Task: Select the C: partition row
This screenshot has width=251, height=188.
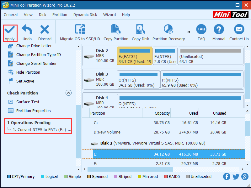Action: (163, 123)
